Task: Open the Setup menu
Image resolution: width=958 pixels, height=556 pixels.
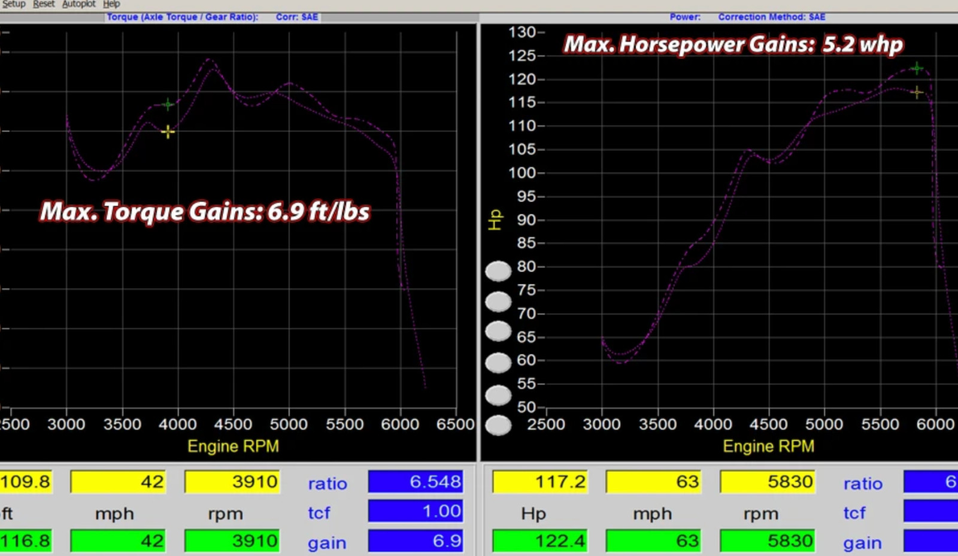Action: [13, 4]
